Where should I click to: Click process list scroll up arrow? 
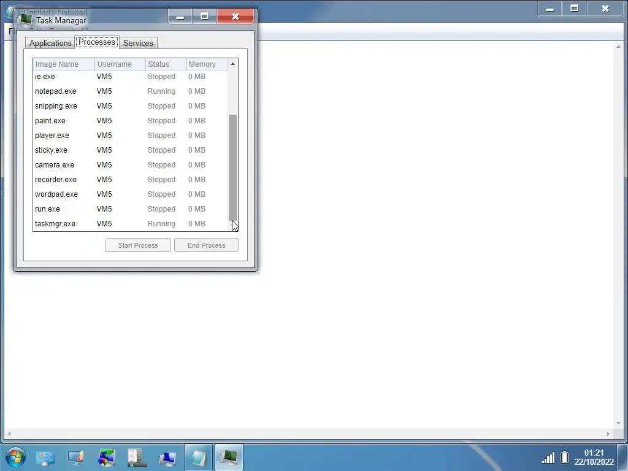[x=232, y=64]
